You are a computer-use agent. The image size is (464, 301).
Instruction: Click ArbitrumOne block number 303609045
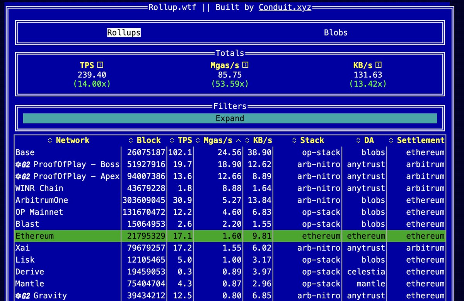coord(144,200)
